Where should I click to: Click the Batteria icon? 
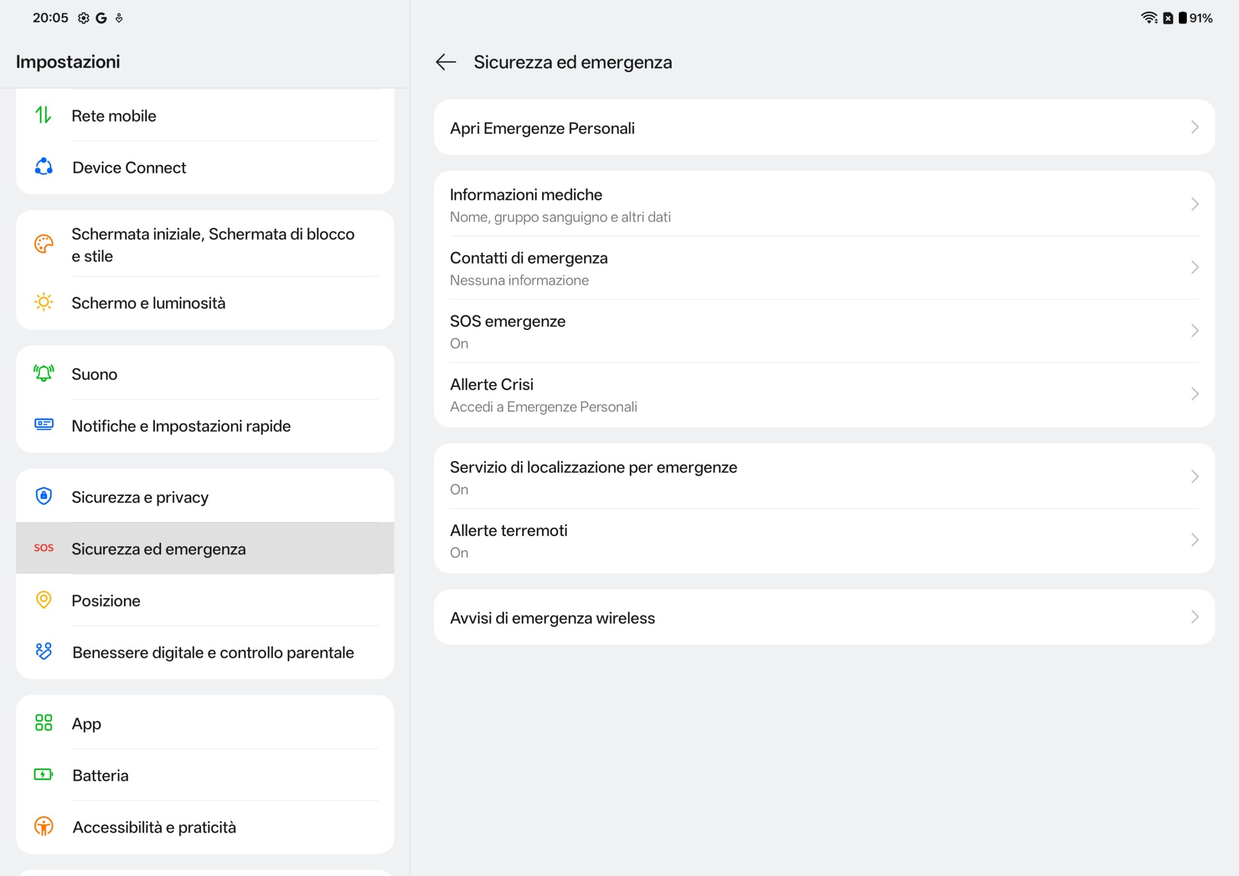(44, 774)
